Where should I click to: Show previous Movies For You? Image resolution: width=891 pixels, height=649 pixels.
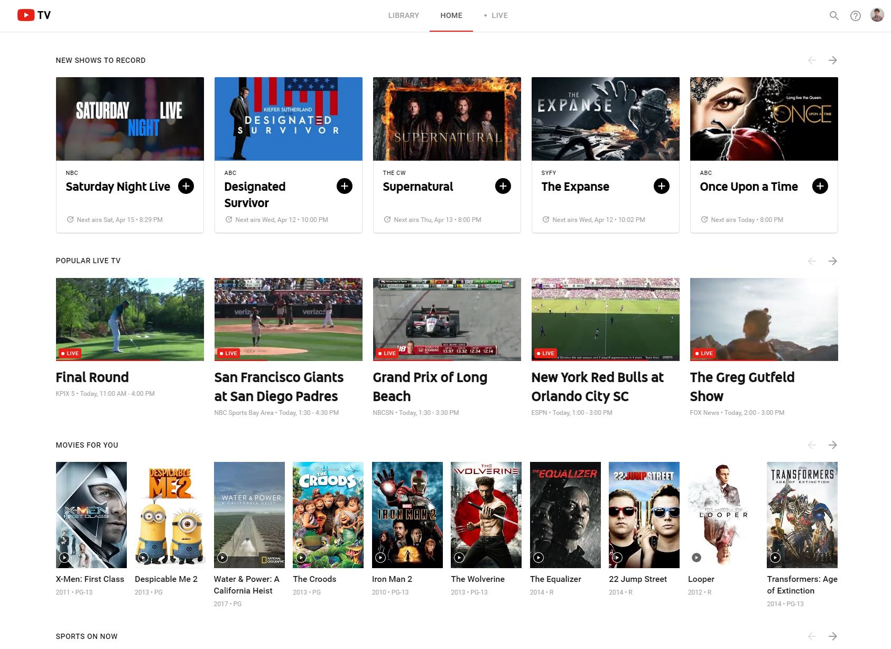812,445
